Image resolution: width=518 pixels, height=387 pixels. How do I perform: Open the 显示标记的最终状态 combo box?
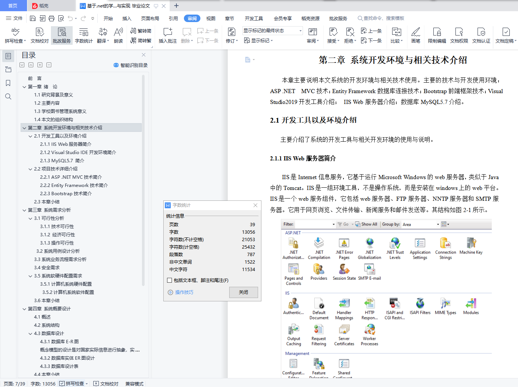coord(272,31)
